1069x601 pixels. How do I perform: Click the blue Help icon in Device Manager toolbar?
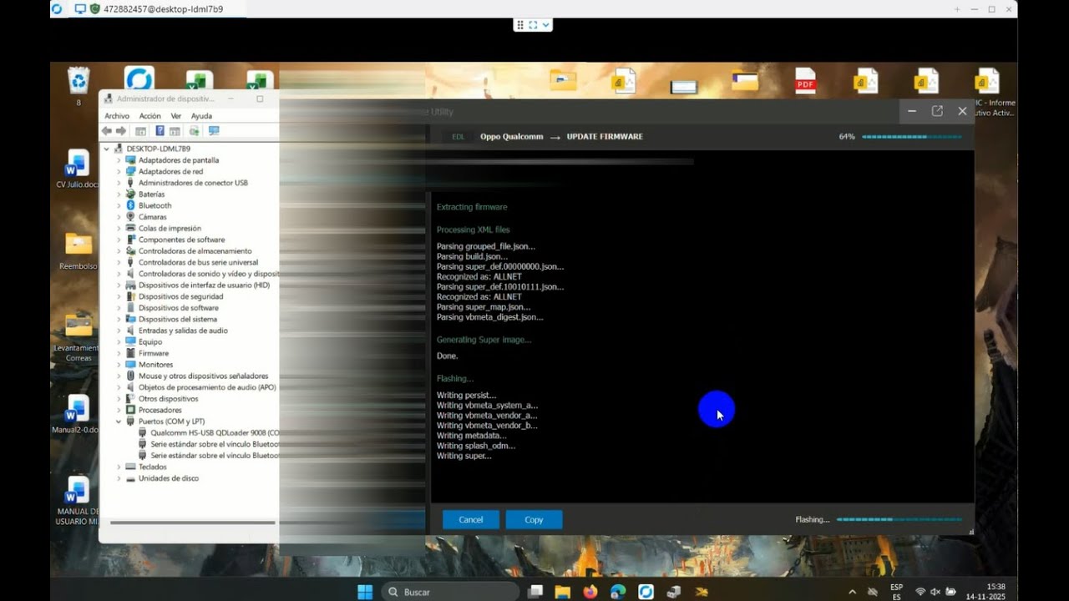[160, 131]
